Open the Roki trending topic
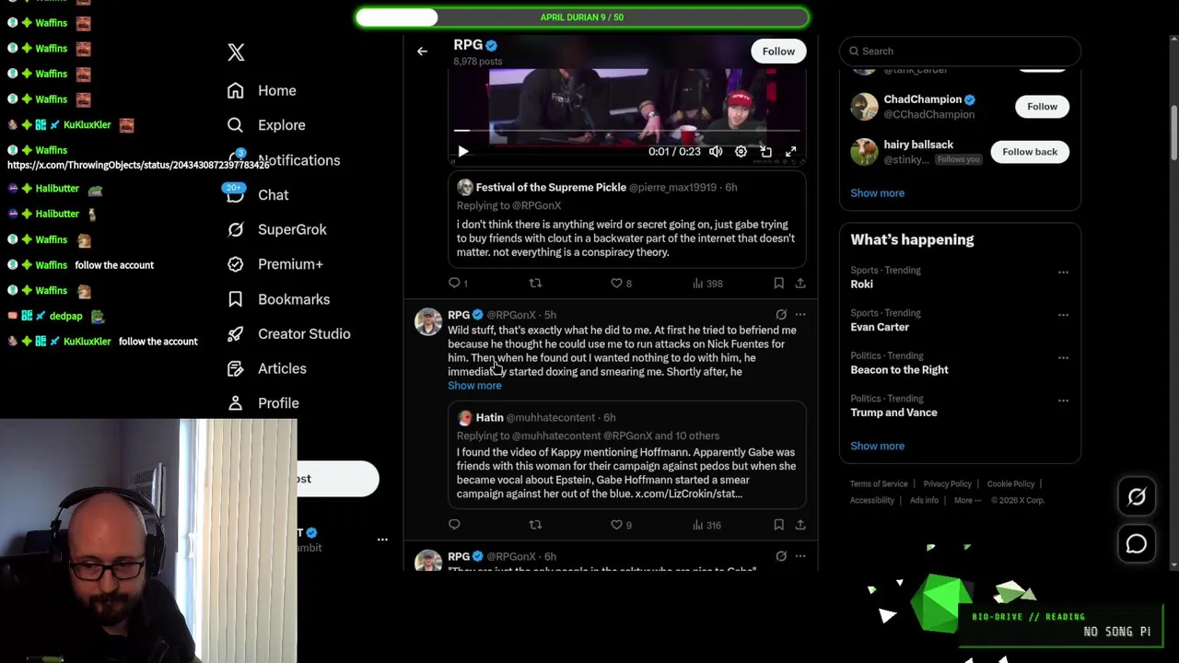The height and width of the screenshot is (663, 1179). click(862, 285)
